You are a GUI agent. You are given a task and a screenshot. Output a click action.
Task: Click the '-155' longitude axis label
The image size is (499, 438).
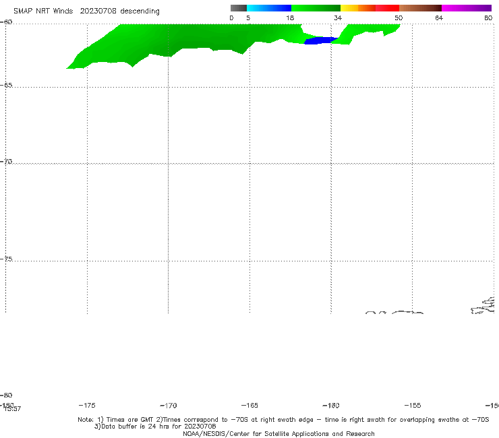pyautogui.click(x=413, y=406)
